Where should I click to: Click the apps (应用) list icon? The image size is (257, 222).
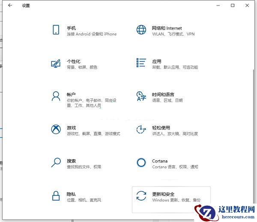point(141,63)
